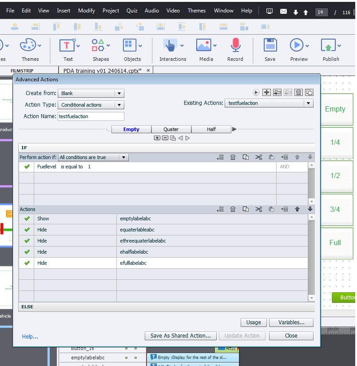Expand the Themes dropdown arrow
The width and height of the screenshot is (357, 366).
[x=40, y=46]
